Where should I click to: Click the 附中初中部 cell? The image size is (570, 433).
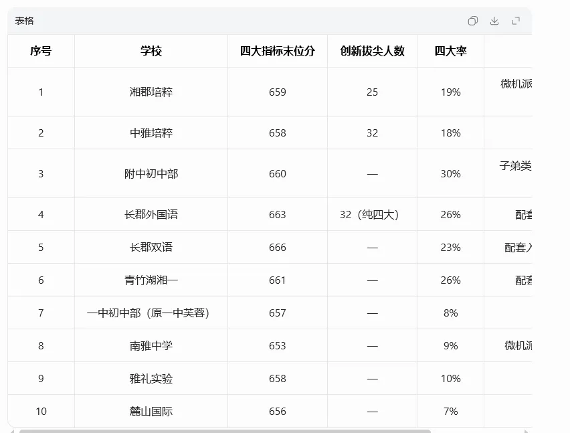[151, 173]
